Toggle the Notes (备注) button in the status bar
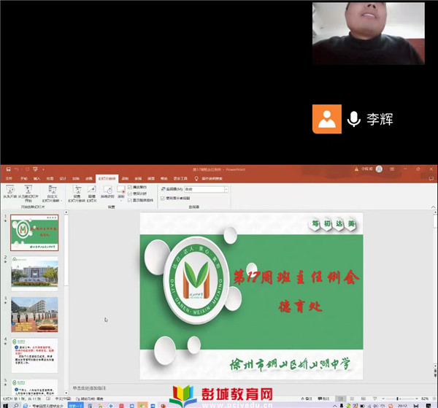This screenshot has height=408, width=438. [x=307, y=399]
